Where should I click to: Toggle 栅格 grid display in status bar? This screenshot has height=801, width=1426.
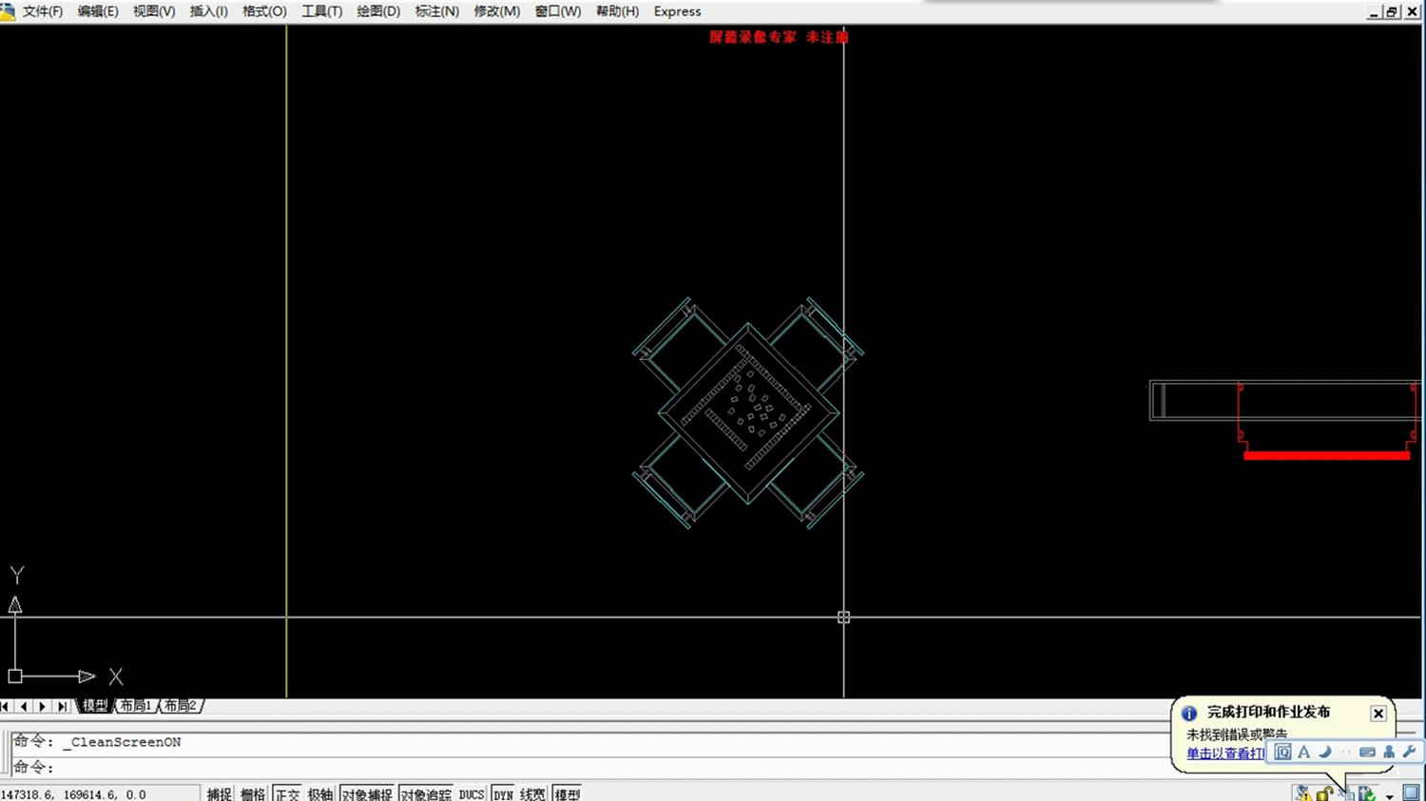pyautogui.click(x=253, y=793)
